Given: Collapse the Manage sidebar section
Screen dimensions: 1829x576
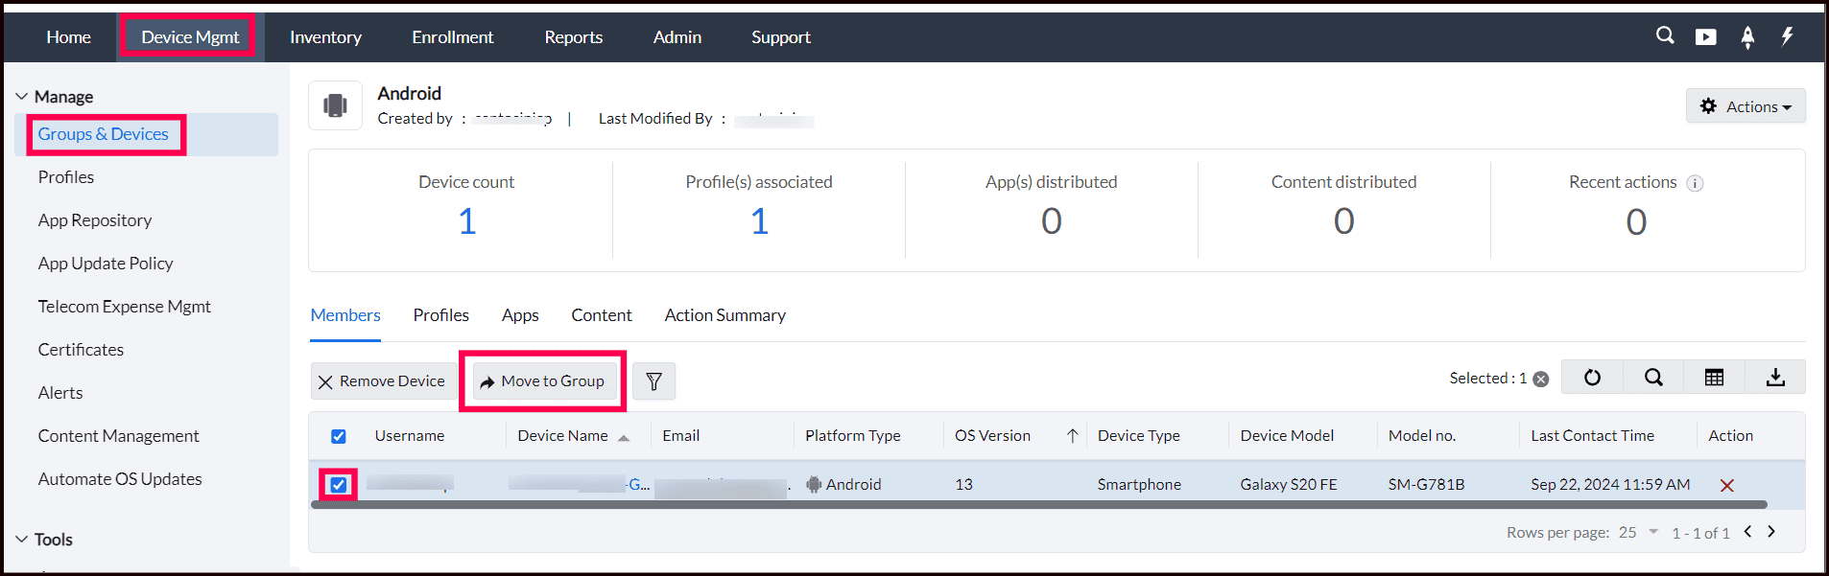Looking at the screenshot, I should click(x=22, y=97).
